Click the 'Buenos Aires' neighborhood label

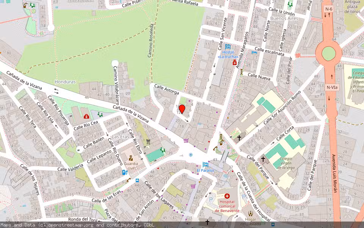(284, 18)
